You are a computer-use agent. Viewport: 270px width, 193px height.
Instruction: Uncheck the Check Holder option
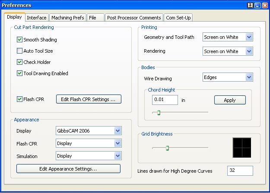pos(19,62)
